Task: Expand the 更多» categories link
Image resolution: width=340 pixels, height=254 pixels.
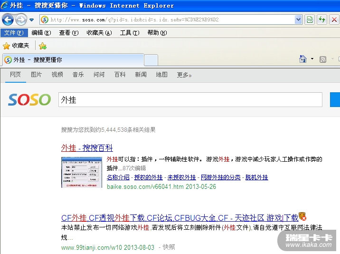Action: (184, 75)
